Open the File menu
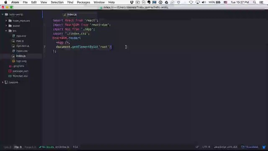This screenshot has height=151, width=268. (25, 2)
